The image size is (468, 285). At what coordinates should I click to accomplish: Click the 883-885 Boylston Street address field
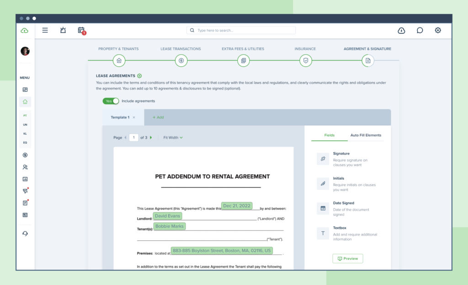click(222, 250)
